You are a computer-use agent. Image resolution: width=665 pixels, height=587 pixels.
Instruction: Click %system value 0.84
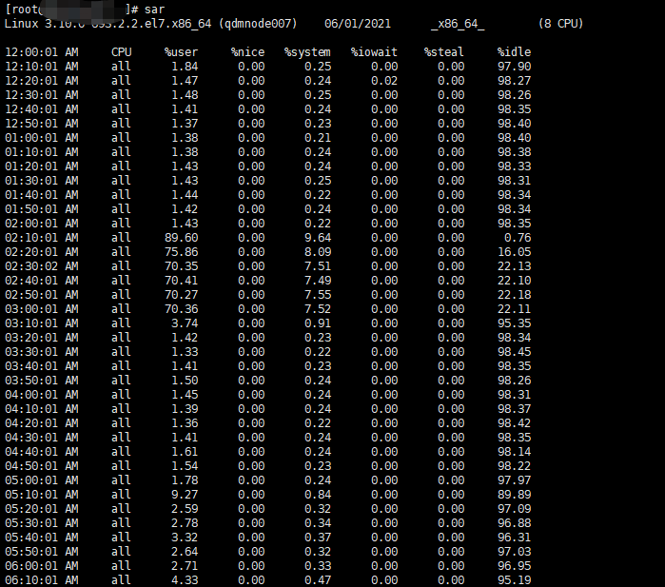click(x=318, y=495)
